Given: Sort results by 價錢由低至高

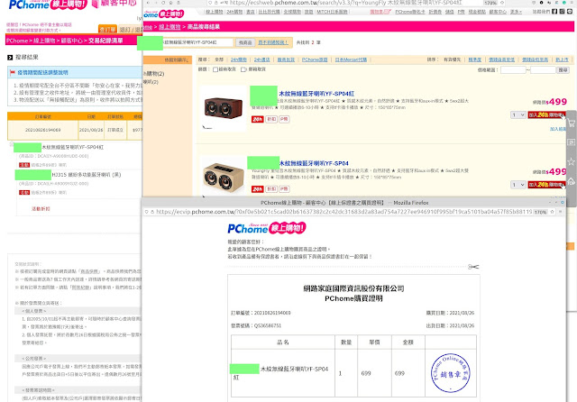Looking at the screenshot, I should (535, 59).
